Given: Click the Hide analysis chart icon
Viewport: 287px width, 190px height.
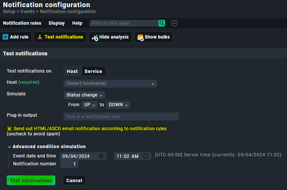Looking at the screenshot, I should click(x=95, y=37).
